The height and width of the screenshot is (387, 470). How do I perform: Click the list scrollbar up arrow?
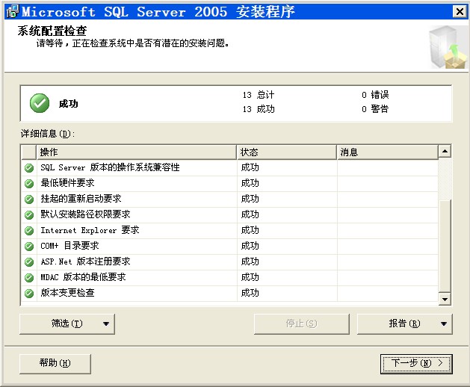445,152
